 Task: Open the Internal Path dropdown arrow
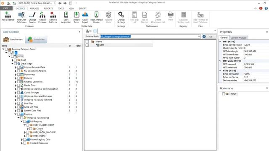pyautogui.click(x=199, y=36)
